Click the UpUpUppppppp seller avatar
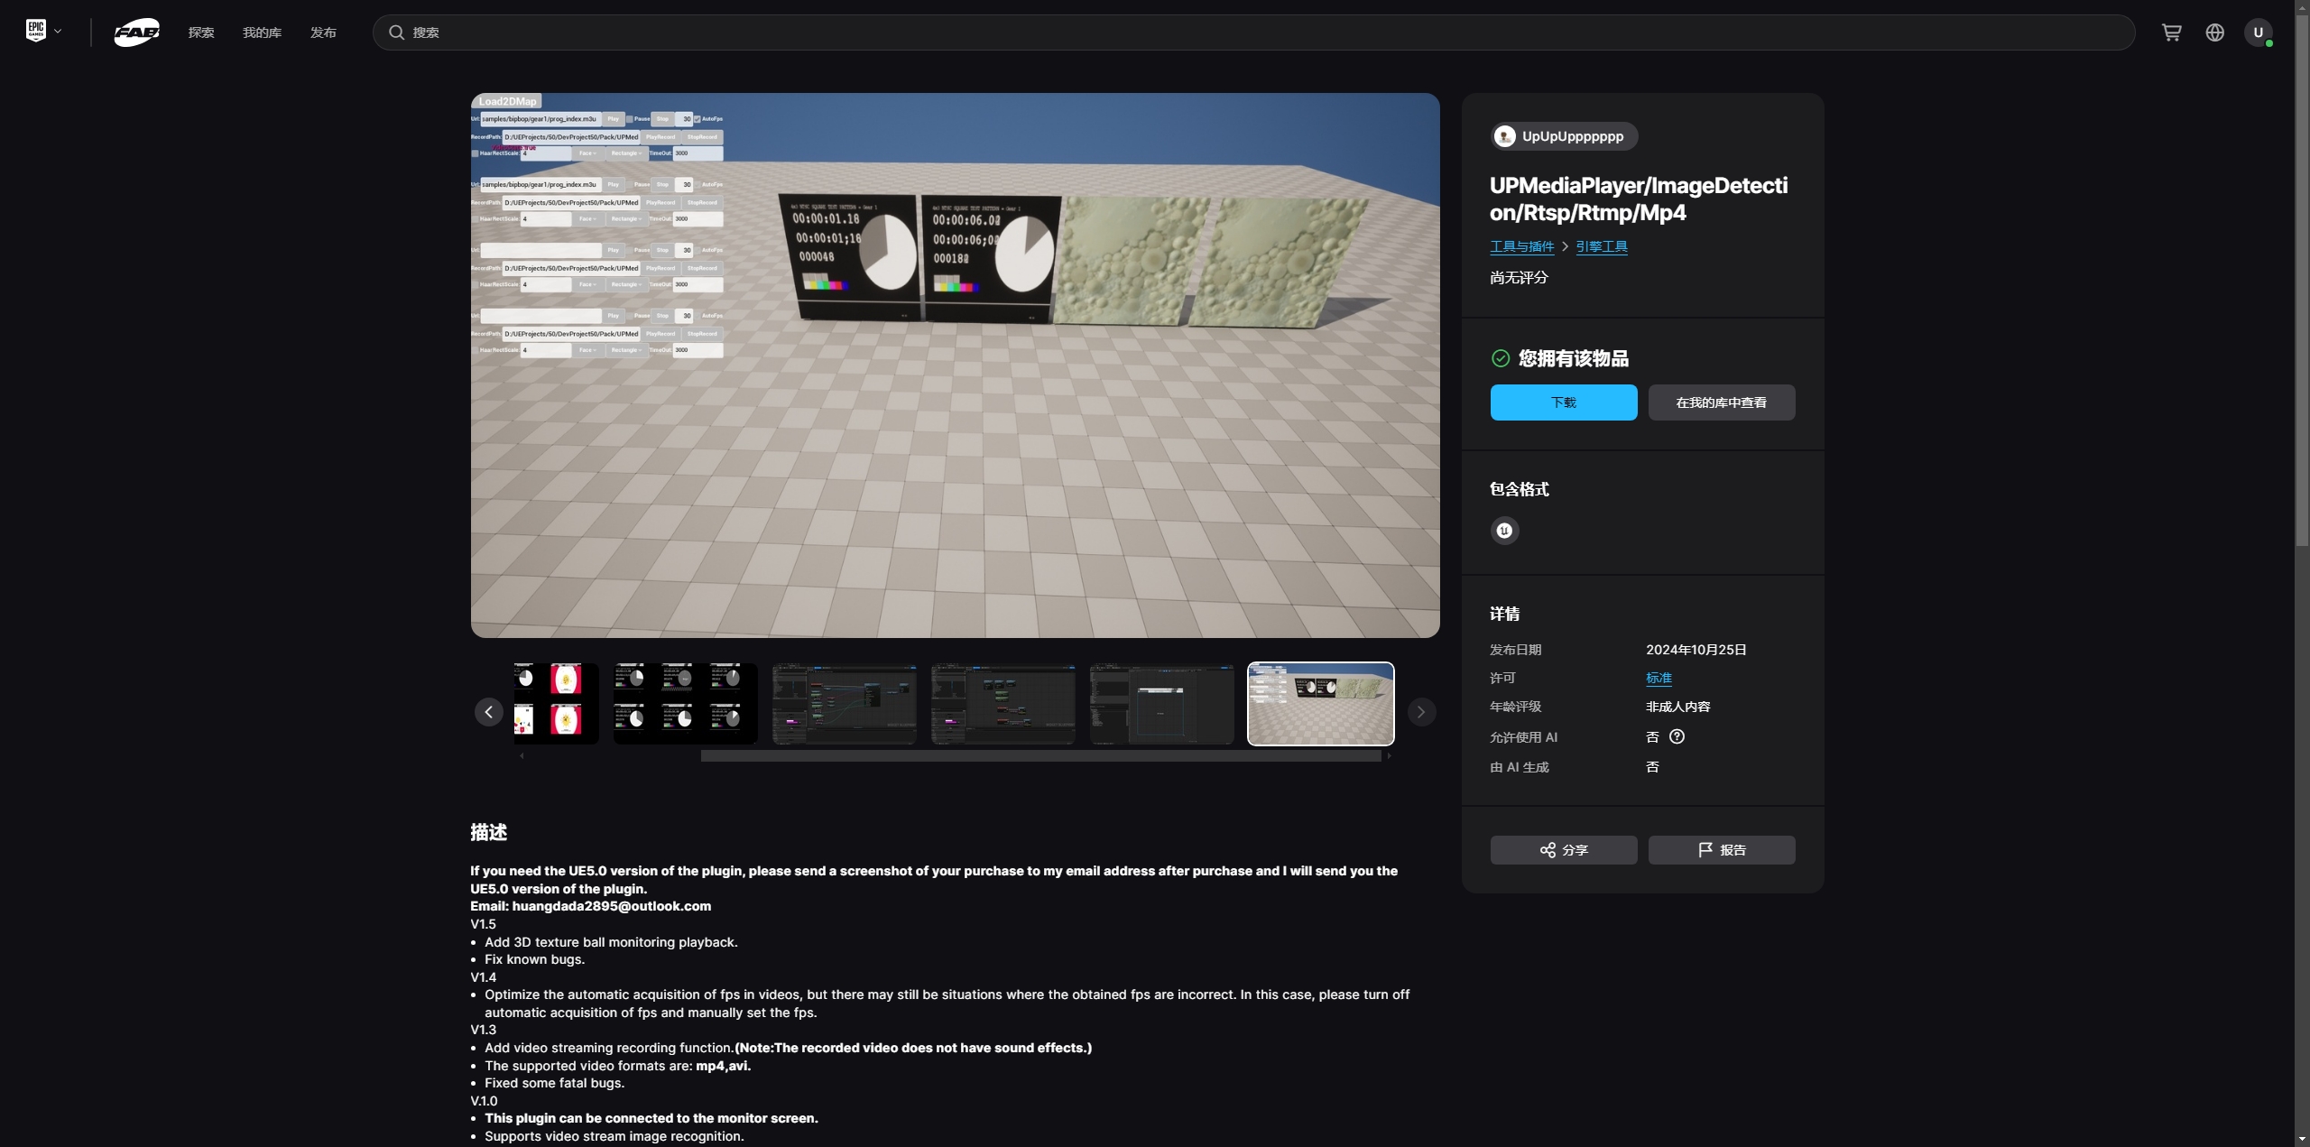This screenshot has height=1147, width=2310. point(1504,136)
